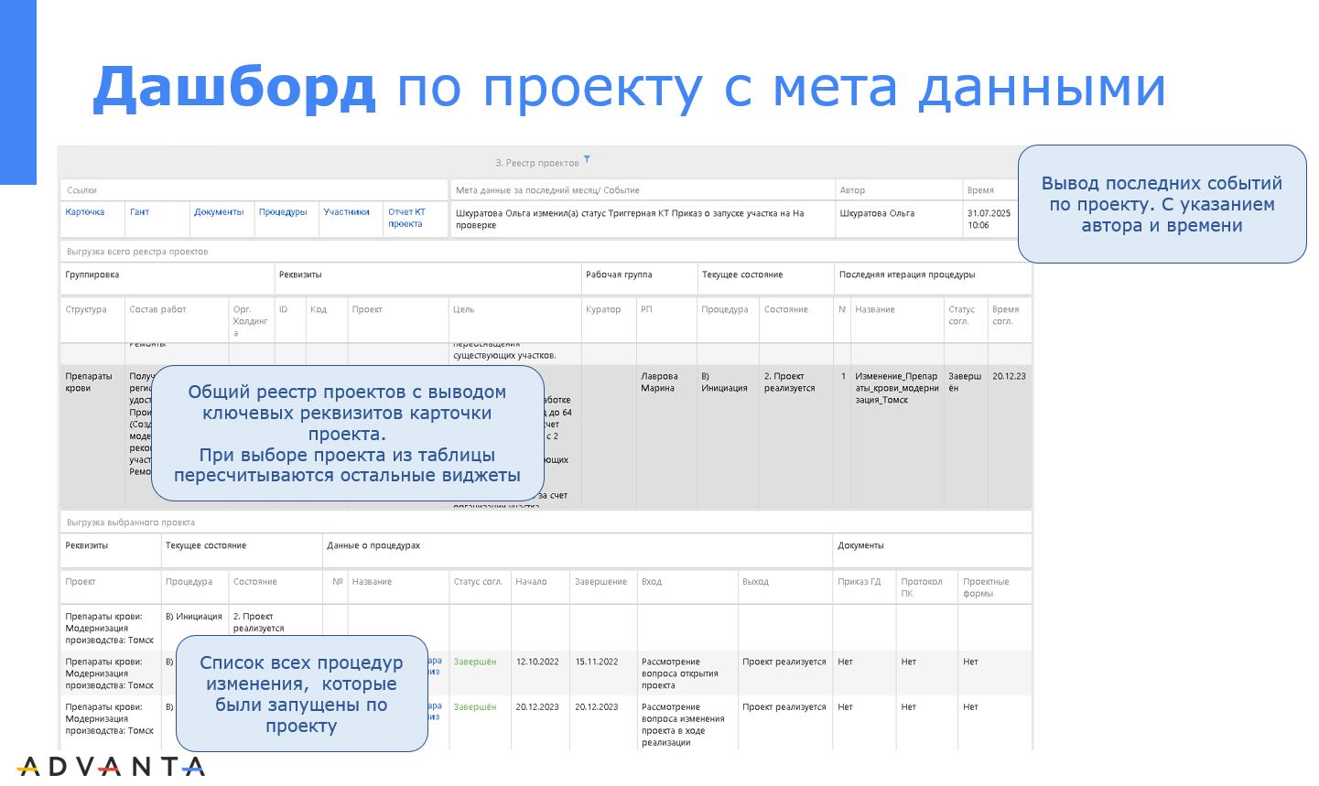Open the Документы link
The image size is (1319, 786).
tap(219, 212)
